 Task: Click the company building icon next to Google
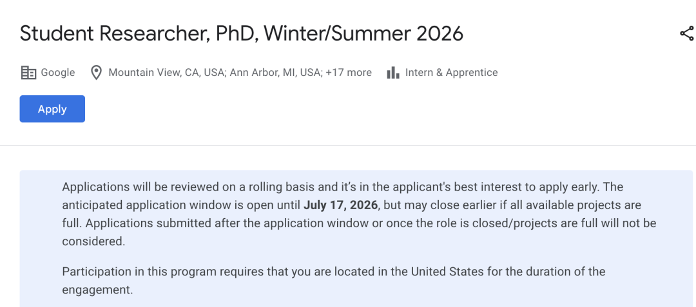[28, 73]
